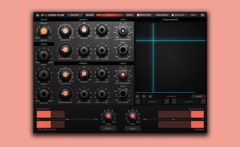Enable automation read with the R button
This screenshot has width=240, height=147.
pos(144,96)
